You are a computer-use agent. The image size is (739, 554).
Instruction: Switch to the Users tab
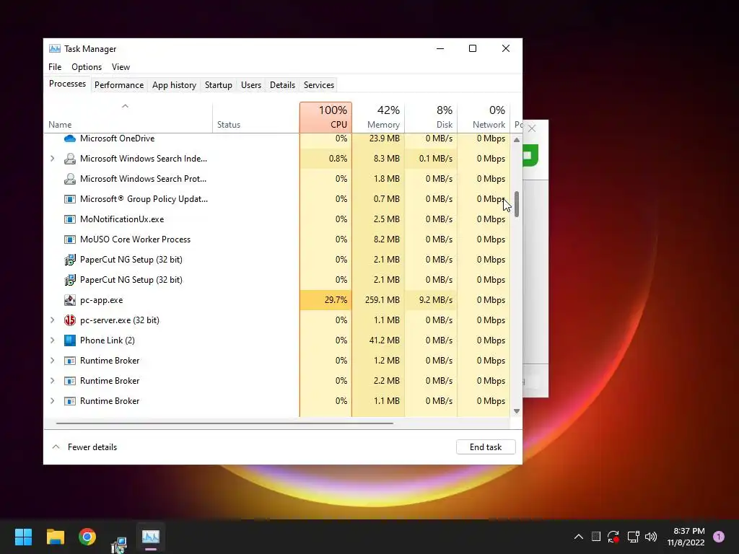coord(250,85)
